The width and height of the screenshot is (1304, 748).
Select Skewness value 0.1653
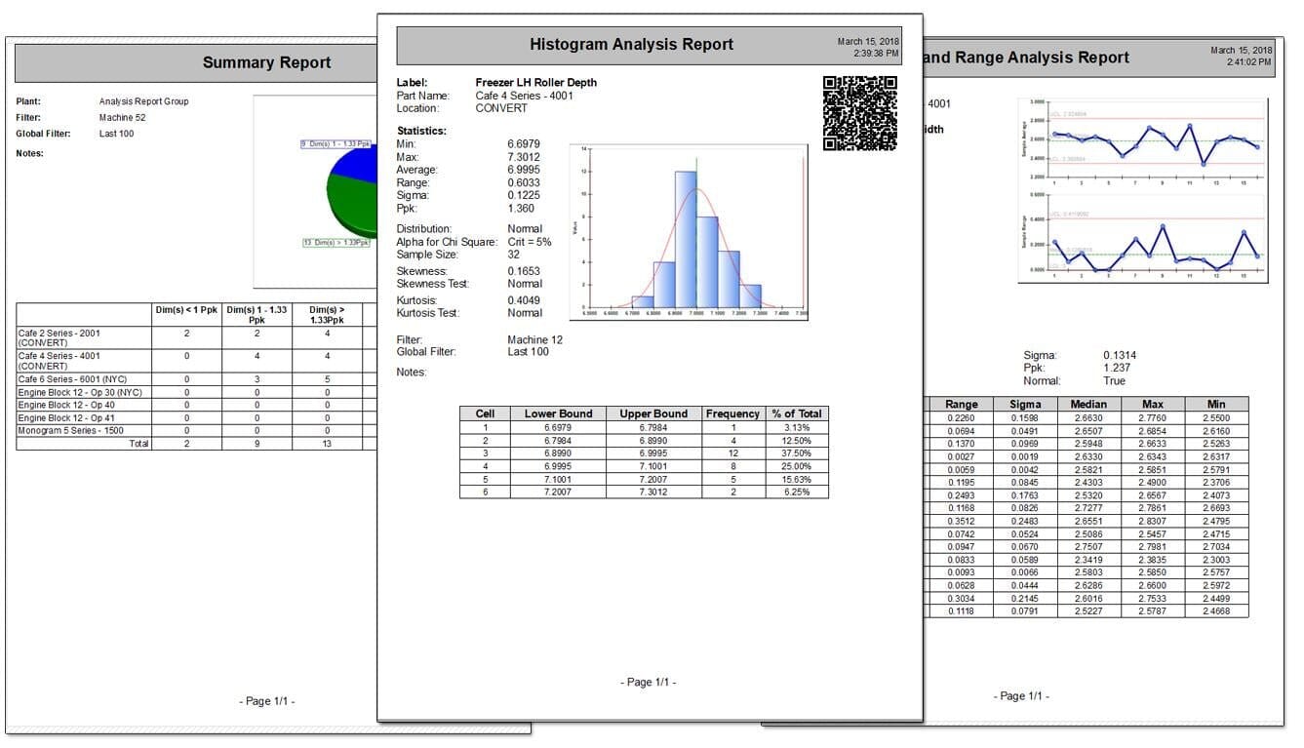524,271
